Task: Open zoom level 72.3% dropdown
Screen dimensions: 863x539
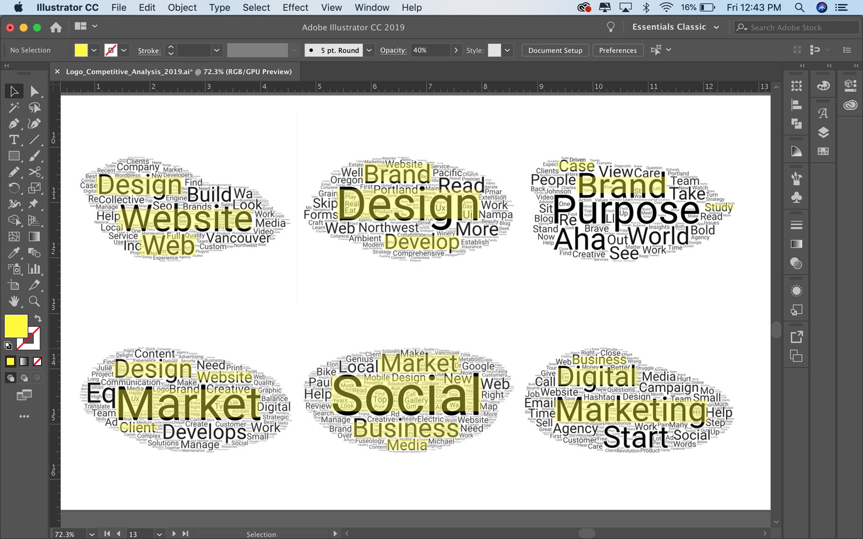Action: (x=92, y=534)
